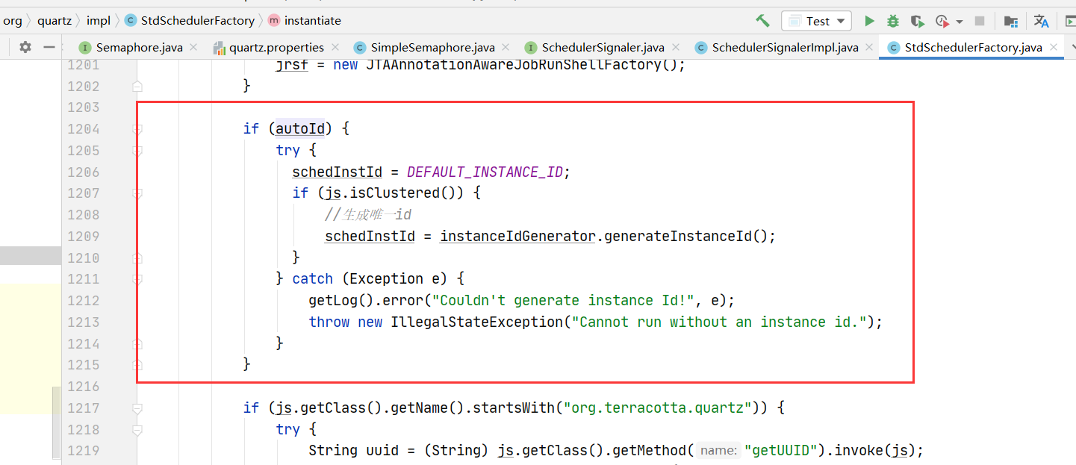Click line number 1213 in gutter
This screenshot has height=465, width=1076.
click(x=83, y=322)
